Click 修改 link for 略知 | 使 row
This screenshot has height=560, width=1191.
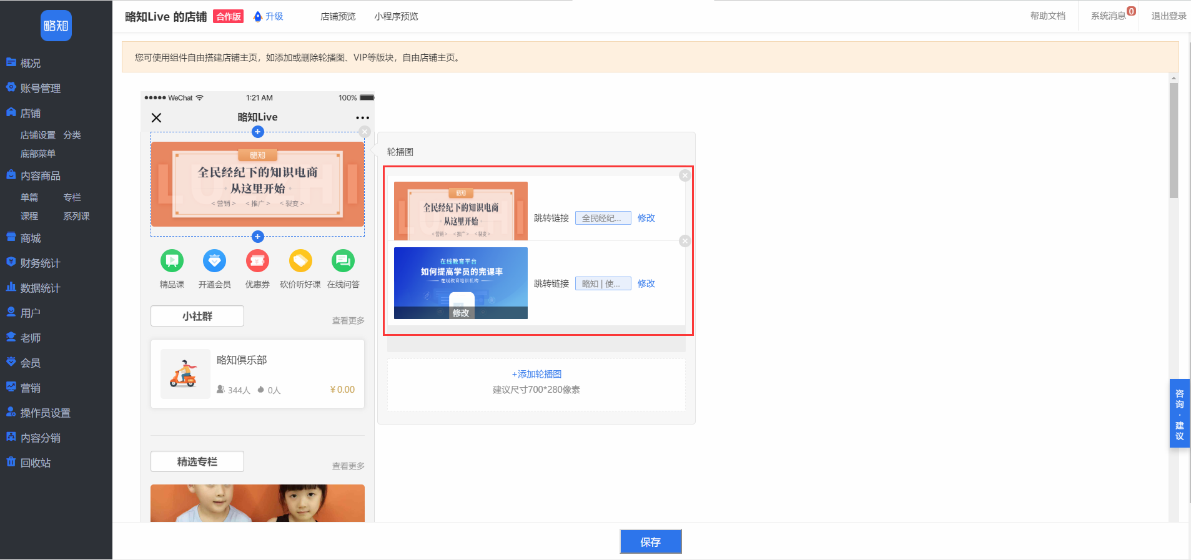point(646,283)
